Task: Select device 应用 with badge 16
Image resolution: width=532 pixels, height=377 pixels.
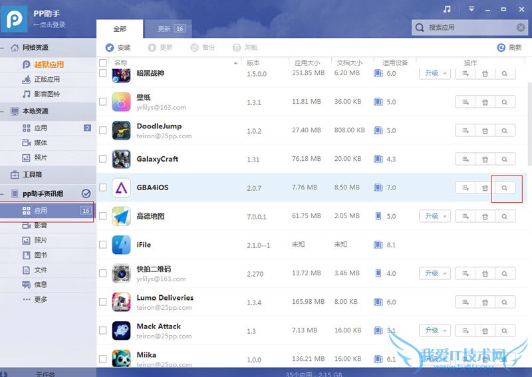Action: pos(48,211)
